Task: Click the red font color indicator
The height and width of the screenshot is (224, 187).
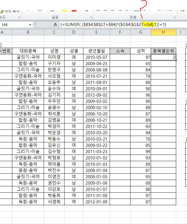Action: coord(74,11)
